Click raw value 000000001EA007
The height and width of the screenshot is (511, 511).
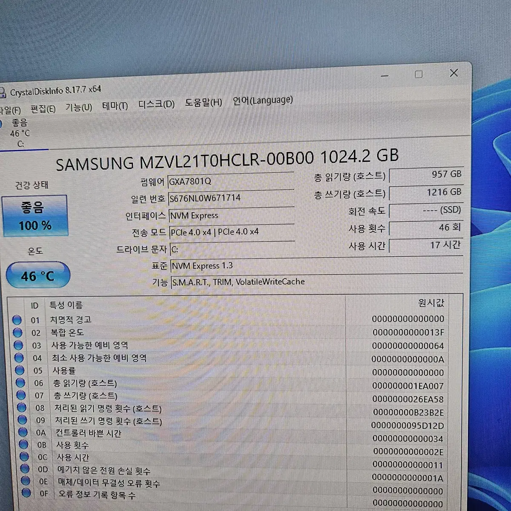pyautogui.click(x=408, y=386)
